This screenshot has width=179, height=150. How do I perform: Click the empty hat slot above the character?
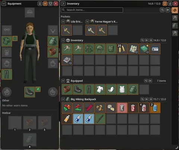(x=29, y=12)
